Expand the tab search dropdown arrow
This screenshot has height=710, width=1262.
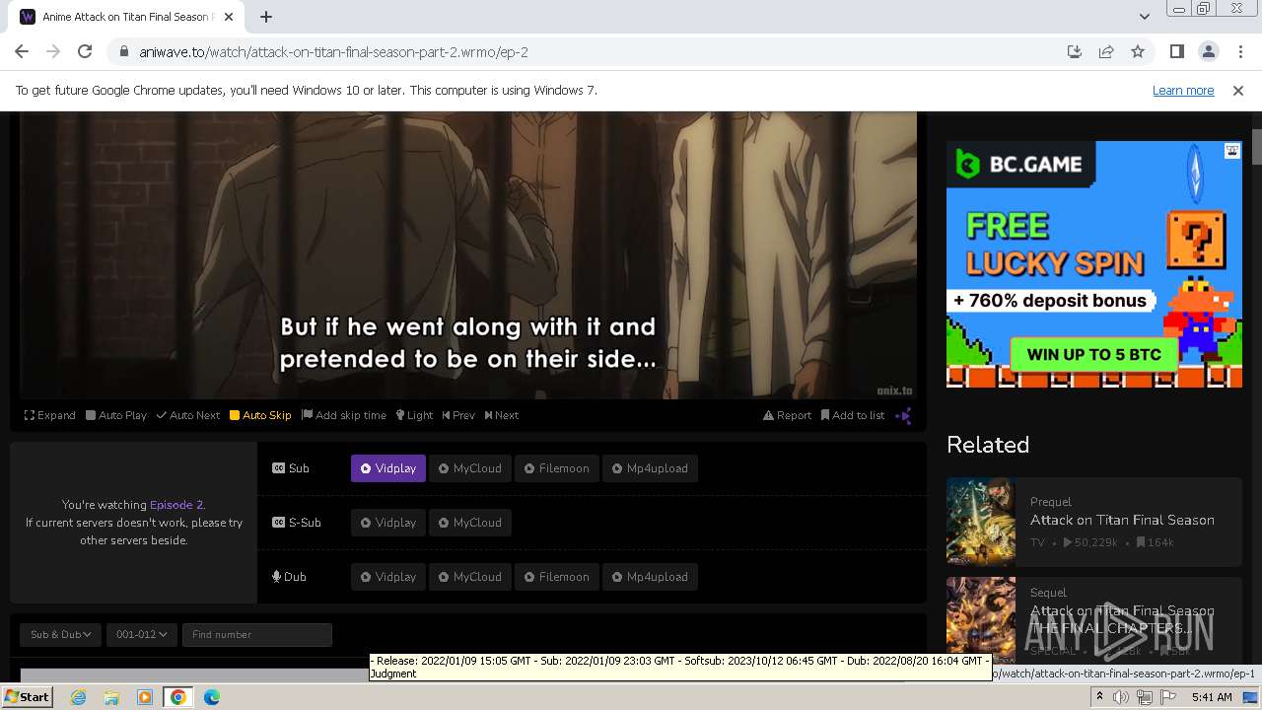pos(1144,17)
